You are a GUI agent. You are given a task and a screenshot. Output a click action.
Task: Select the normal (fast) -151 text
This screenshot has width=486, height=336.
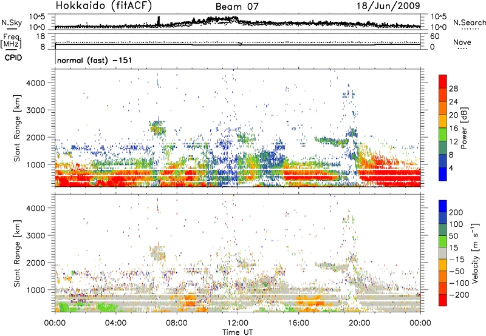95,60
